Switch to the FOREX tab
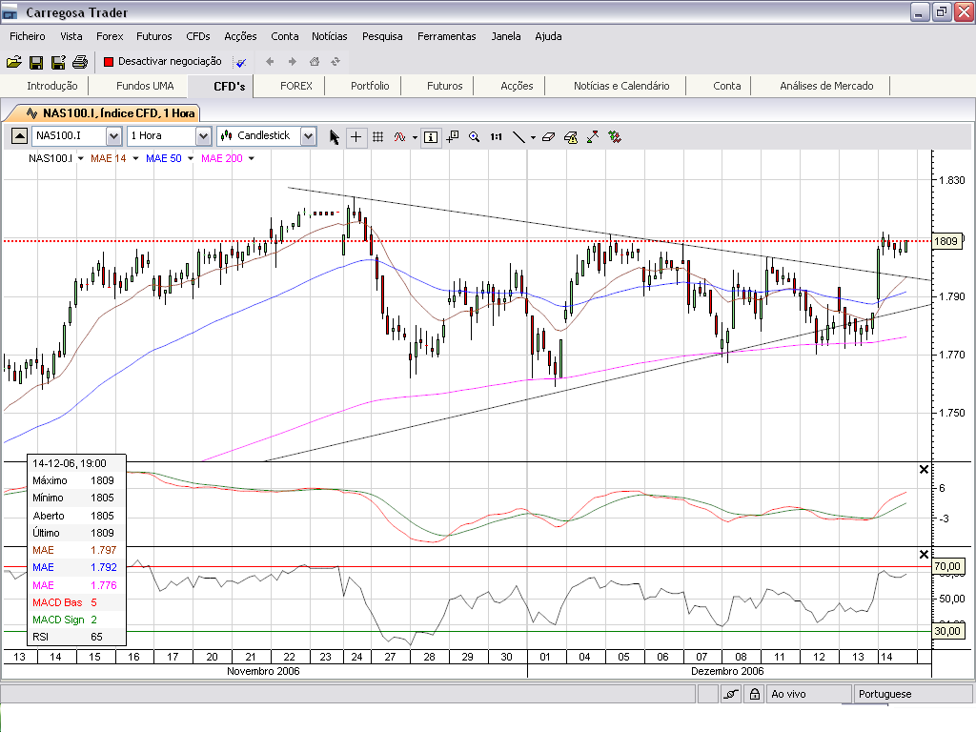 point(296,86)
